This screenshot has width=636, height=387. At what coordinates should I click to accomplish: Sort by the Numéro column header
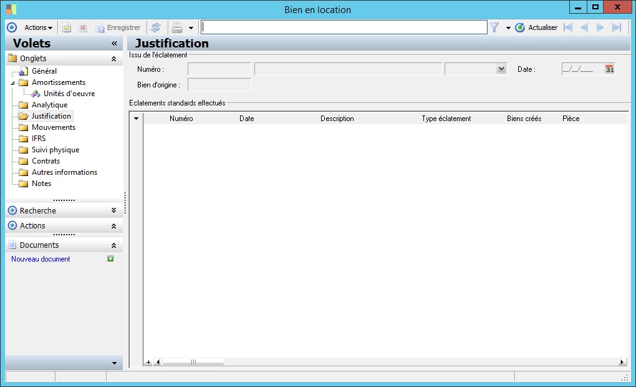(x=181, y=119)
